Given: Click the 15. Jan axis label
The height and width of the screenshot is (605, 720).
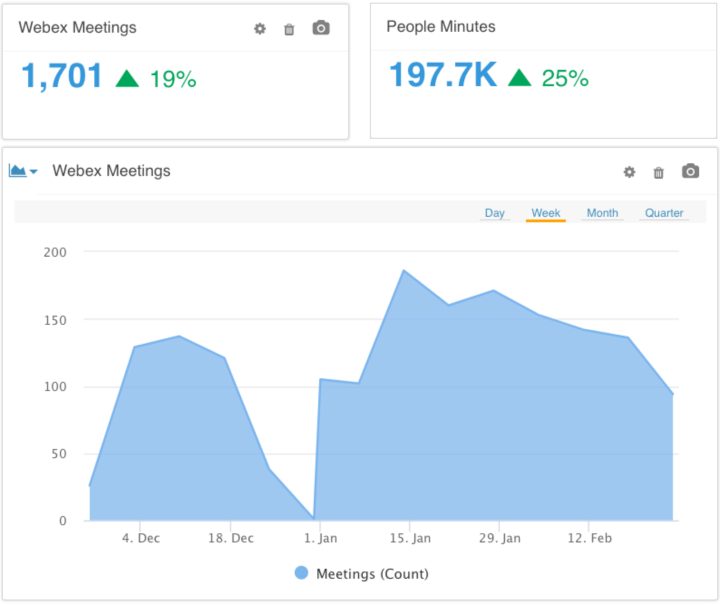Looking at the screenshot, I should 410,538.
